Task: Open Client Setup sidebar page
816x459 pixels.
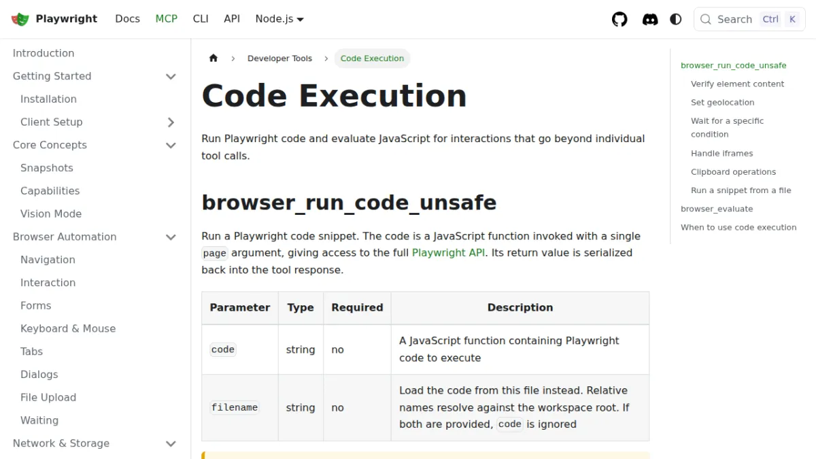Action: click(51, 122)
